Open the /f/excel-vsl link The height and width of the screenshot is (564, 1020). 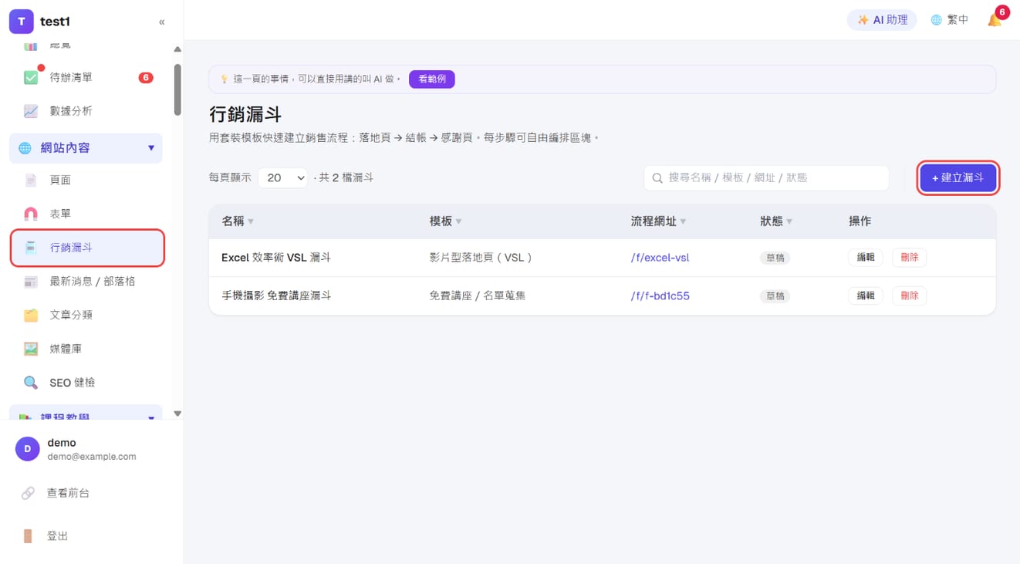[660, 258]
